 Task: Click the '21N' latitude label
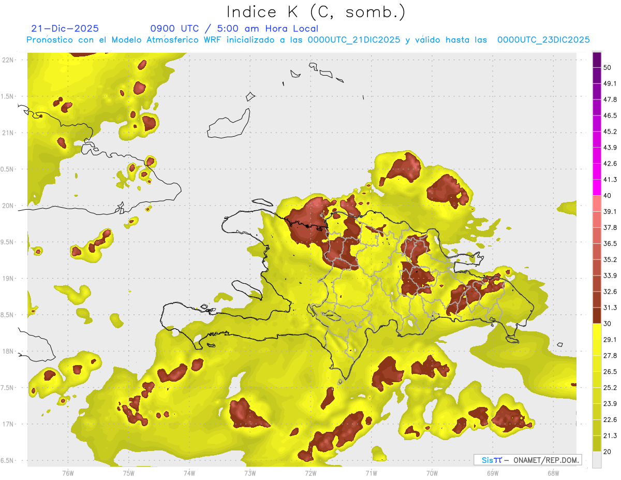[8, 133]
